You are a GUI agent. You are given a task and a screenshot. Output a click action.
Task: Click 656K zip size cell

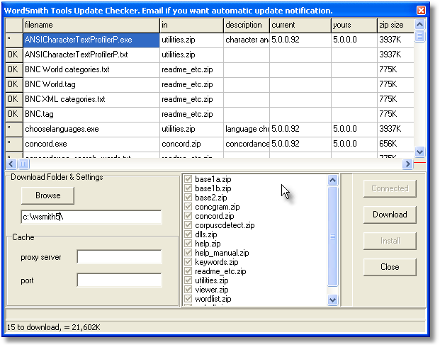pyautogui.click(x=395, y=144)
